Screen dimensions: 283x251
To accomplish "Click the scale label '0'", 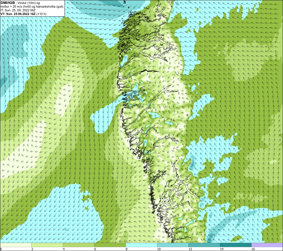I will (1, 249).
